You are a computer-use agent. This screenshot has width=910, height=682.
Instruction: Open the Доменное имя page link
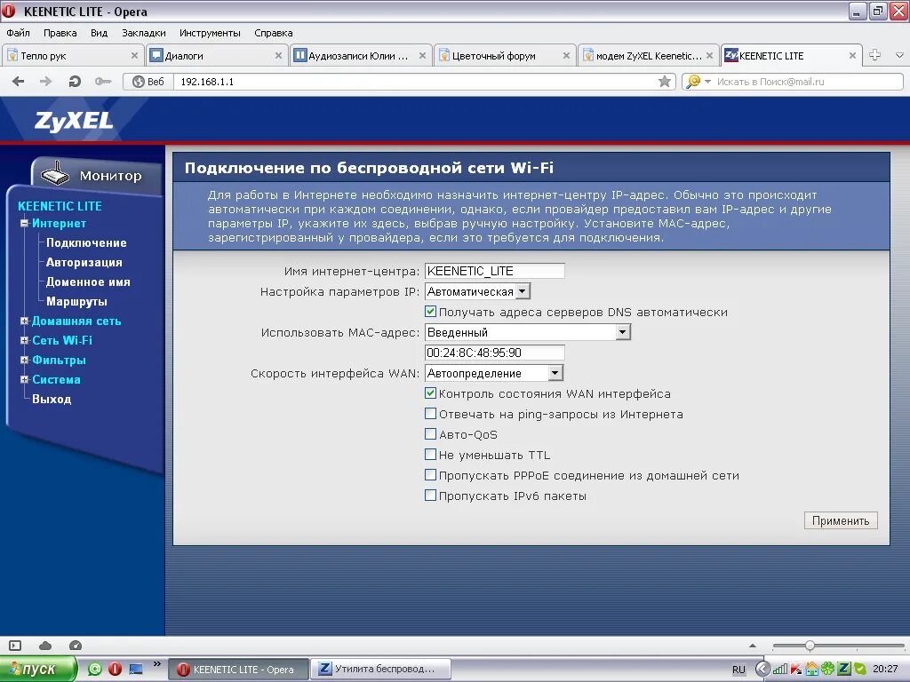tap(88, 282)
